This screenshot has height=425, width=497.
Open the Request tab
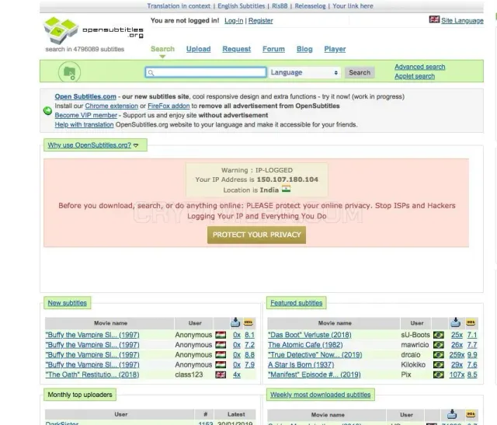236,49
